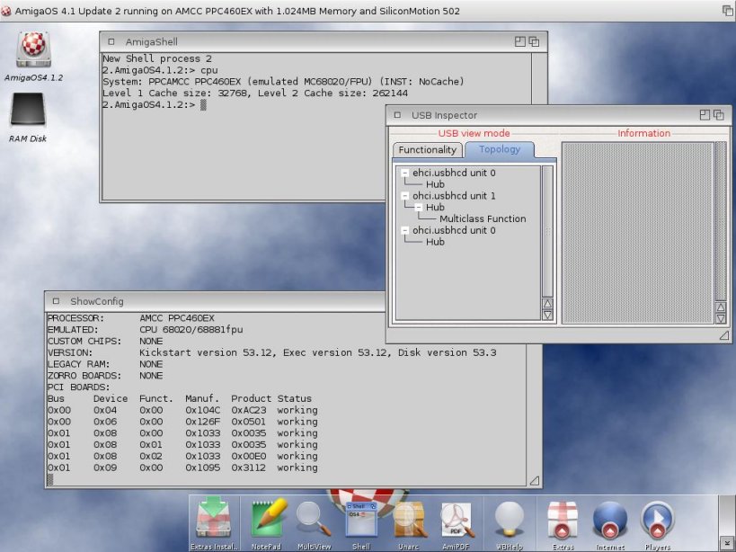This screenshot has width=736, height=552.
Task: Select Multiclass Function in the USB tree
Action: pyautogui.click(x=483, y=218)
